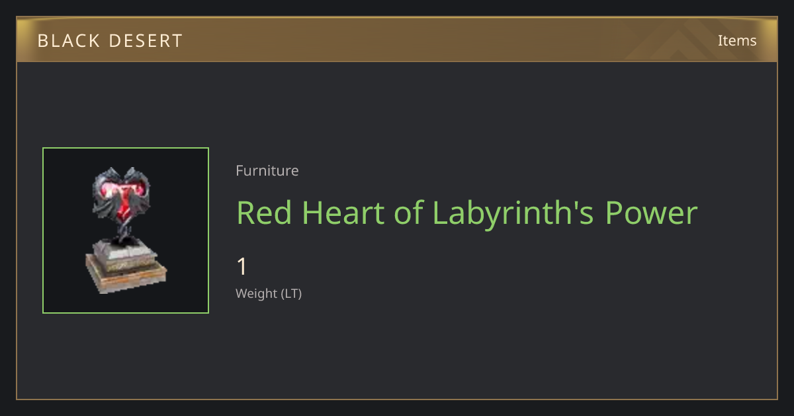794x416 pixels.
Task: Click the word Labyrinth's in the item name
Action: tap(513, 213)
